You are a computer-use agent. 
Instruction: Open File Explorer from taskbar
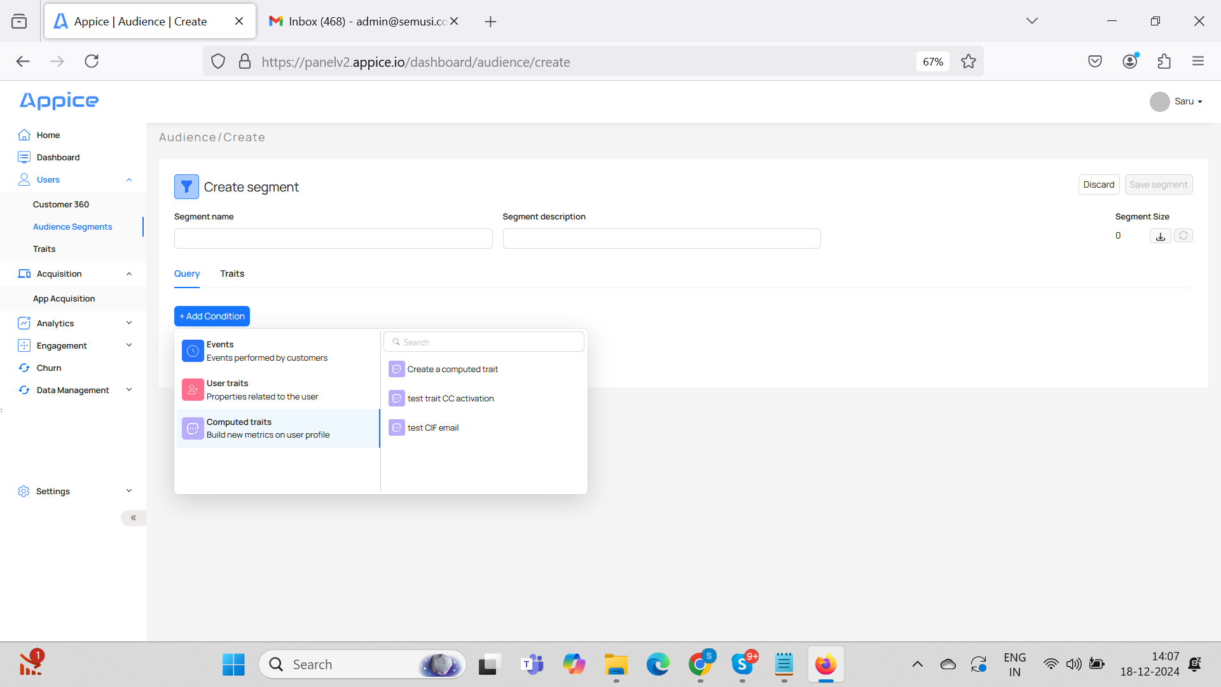pyautogui.click(x=616, y=665)
